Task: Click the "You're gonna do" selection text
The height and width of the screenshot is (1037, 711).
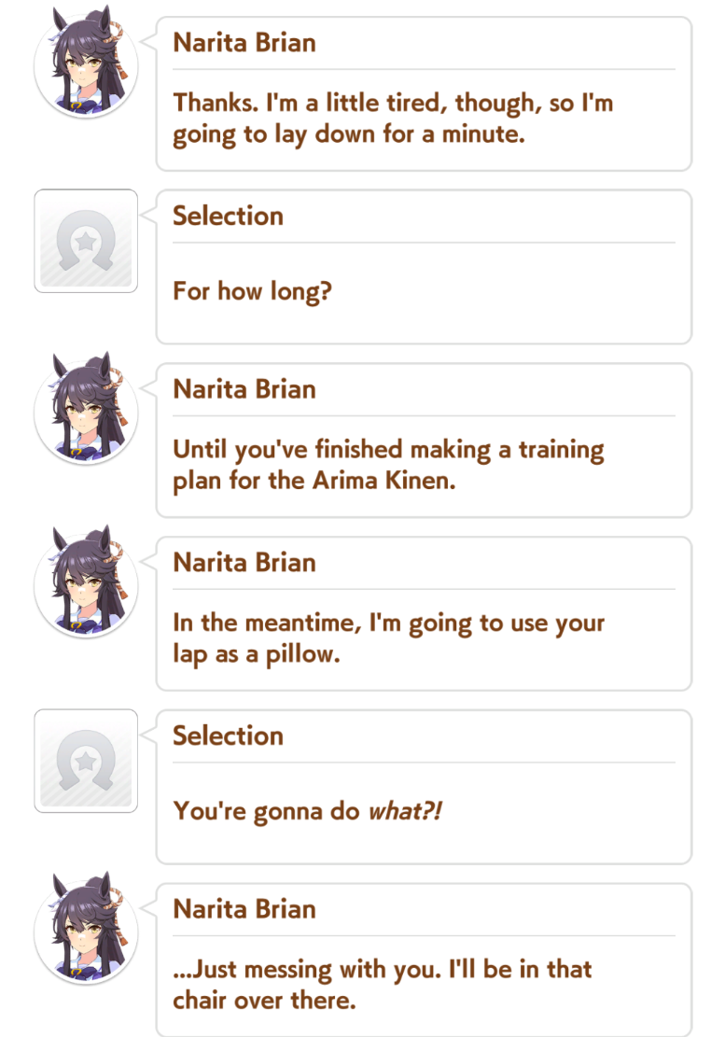Action: click(266, 811)
